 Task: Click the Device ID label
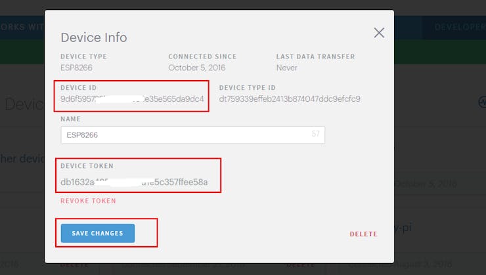coord(78,88)
